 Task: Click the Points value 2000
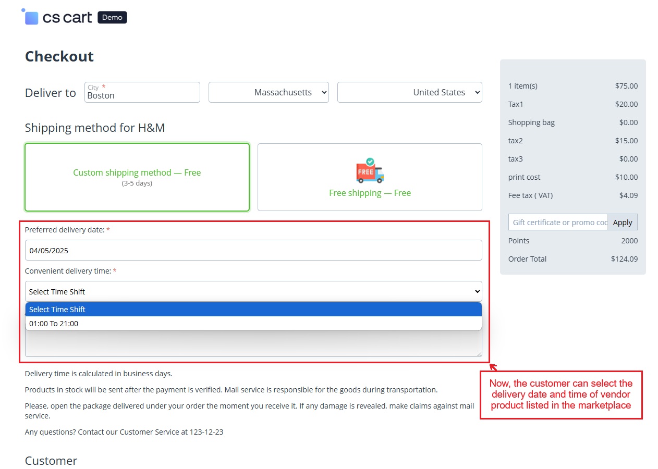click(629, 241)
